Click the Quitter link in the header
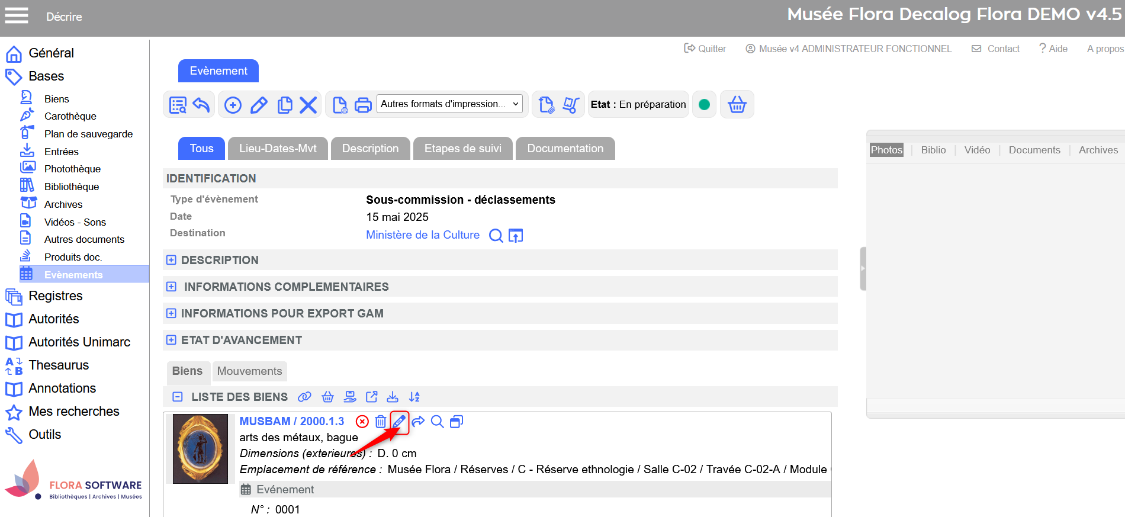This screenshot has height=517, width=1125. (705, 49)
